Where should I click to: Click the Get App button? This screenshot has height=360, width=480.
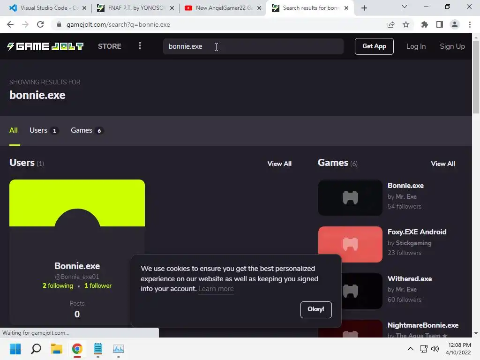(374, 46)
